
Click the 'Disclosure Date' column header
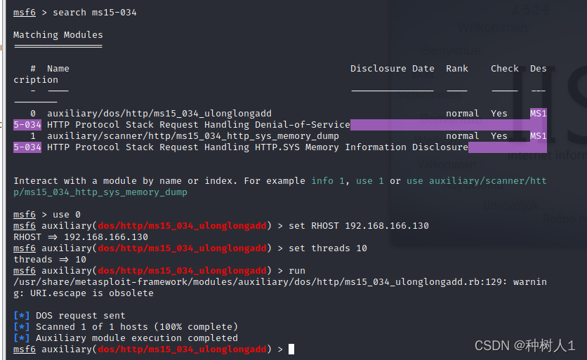tap(393, 69)
